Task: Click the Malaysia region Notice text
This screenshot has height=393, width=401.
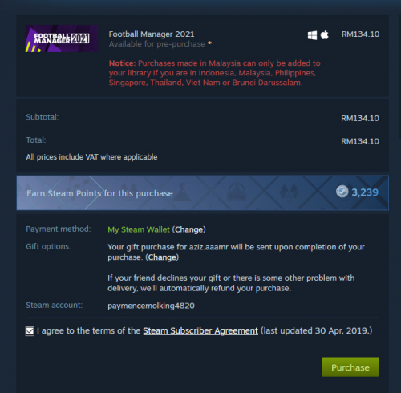Action: pos(214,73)
